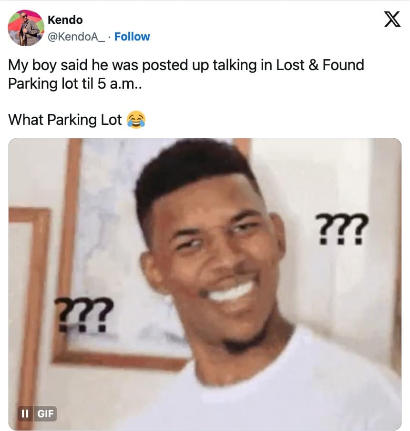Screen dimensions: 410x431
Task: Click the 'Parking lot til 5 a.m..' line
Action: (x=75, y=83)
